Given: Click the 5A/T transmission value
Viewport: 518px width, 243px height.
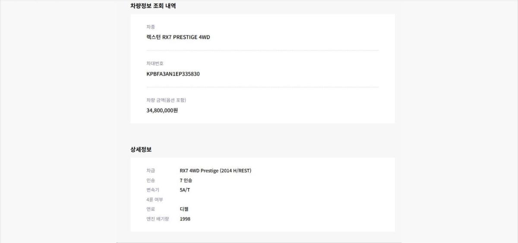Looking at the screenshot, I should (185, 190).
